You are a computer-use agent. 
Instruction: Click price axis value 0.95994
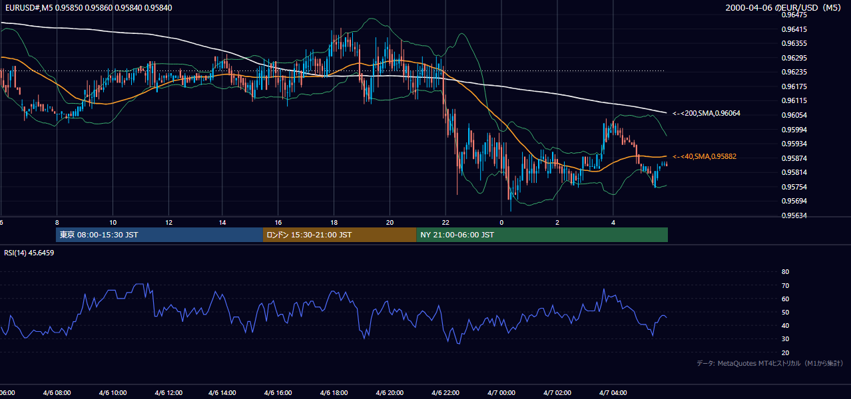794,130
